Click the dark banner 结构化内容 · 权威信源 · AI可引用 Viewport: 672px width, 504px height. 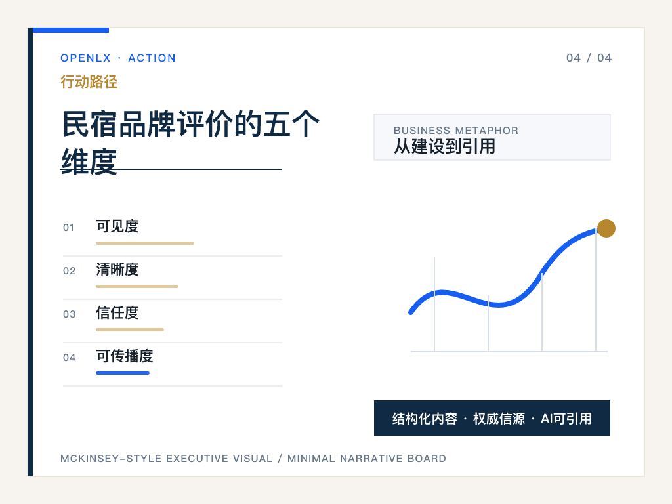pyautogui.click(x=492, y=418)
